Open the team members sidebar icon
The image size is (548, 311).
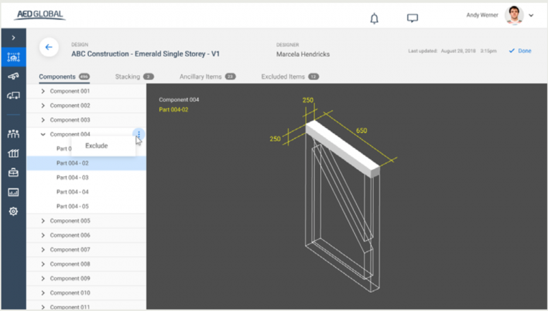click(13, 134)
